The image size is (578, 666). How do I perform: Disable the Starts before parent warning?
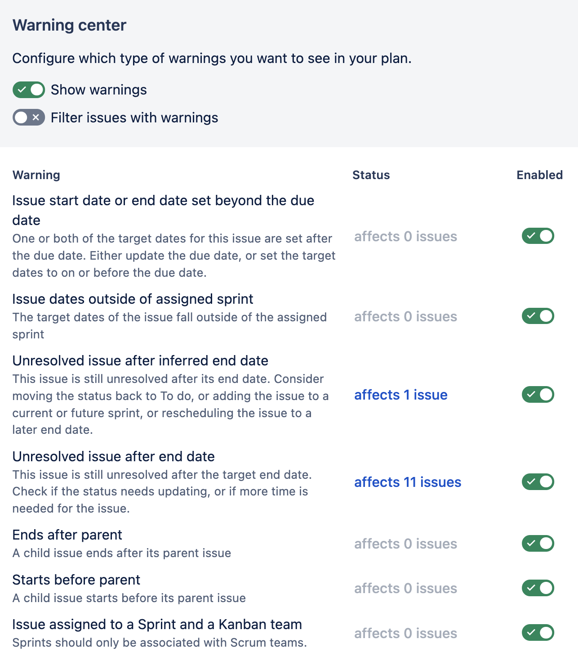pos(538,588)
